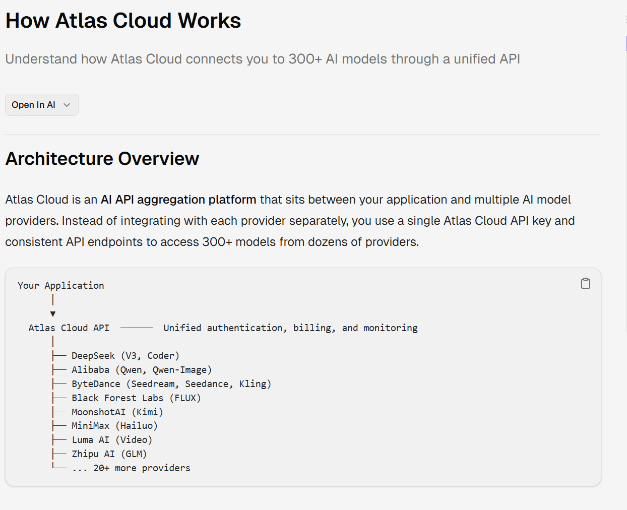Click the 20+ more providers line
The image size is (627, 510).
tap(131, 468)
